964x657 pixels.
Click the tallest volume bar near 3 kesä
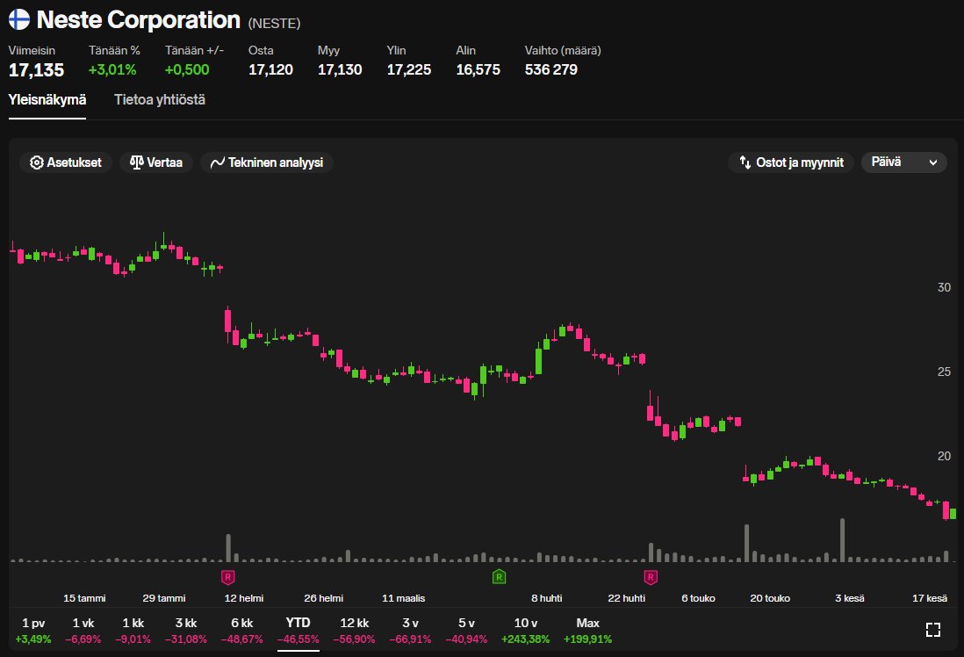tap(842, 540)
